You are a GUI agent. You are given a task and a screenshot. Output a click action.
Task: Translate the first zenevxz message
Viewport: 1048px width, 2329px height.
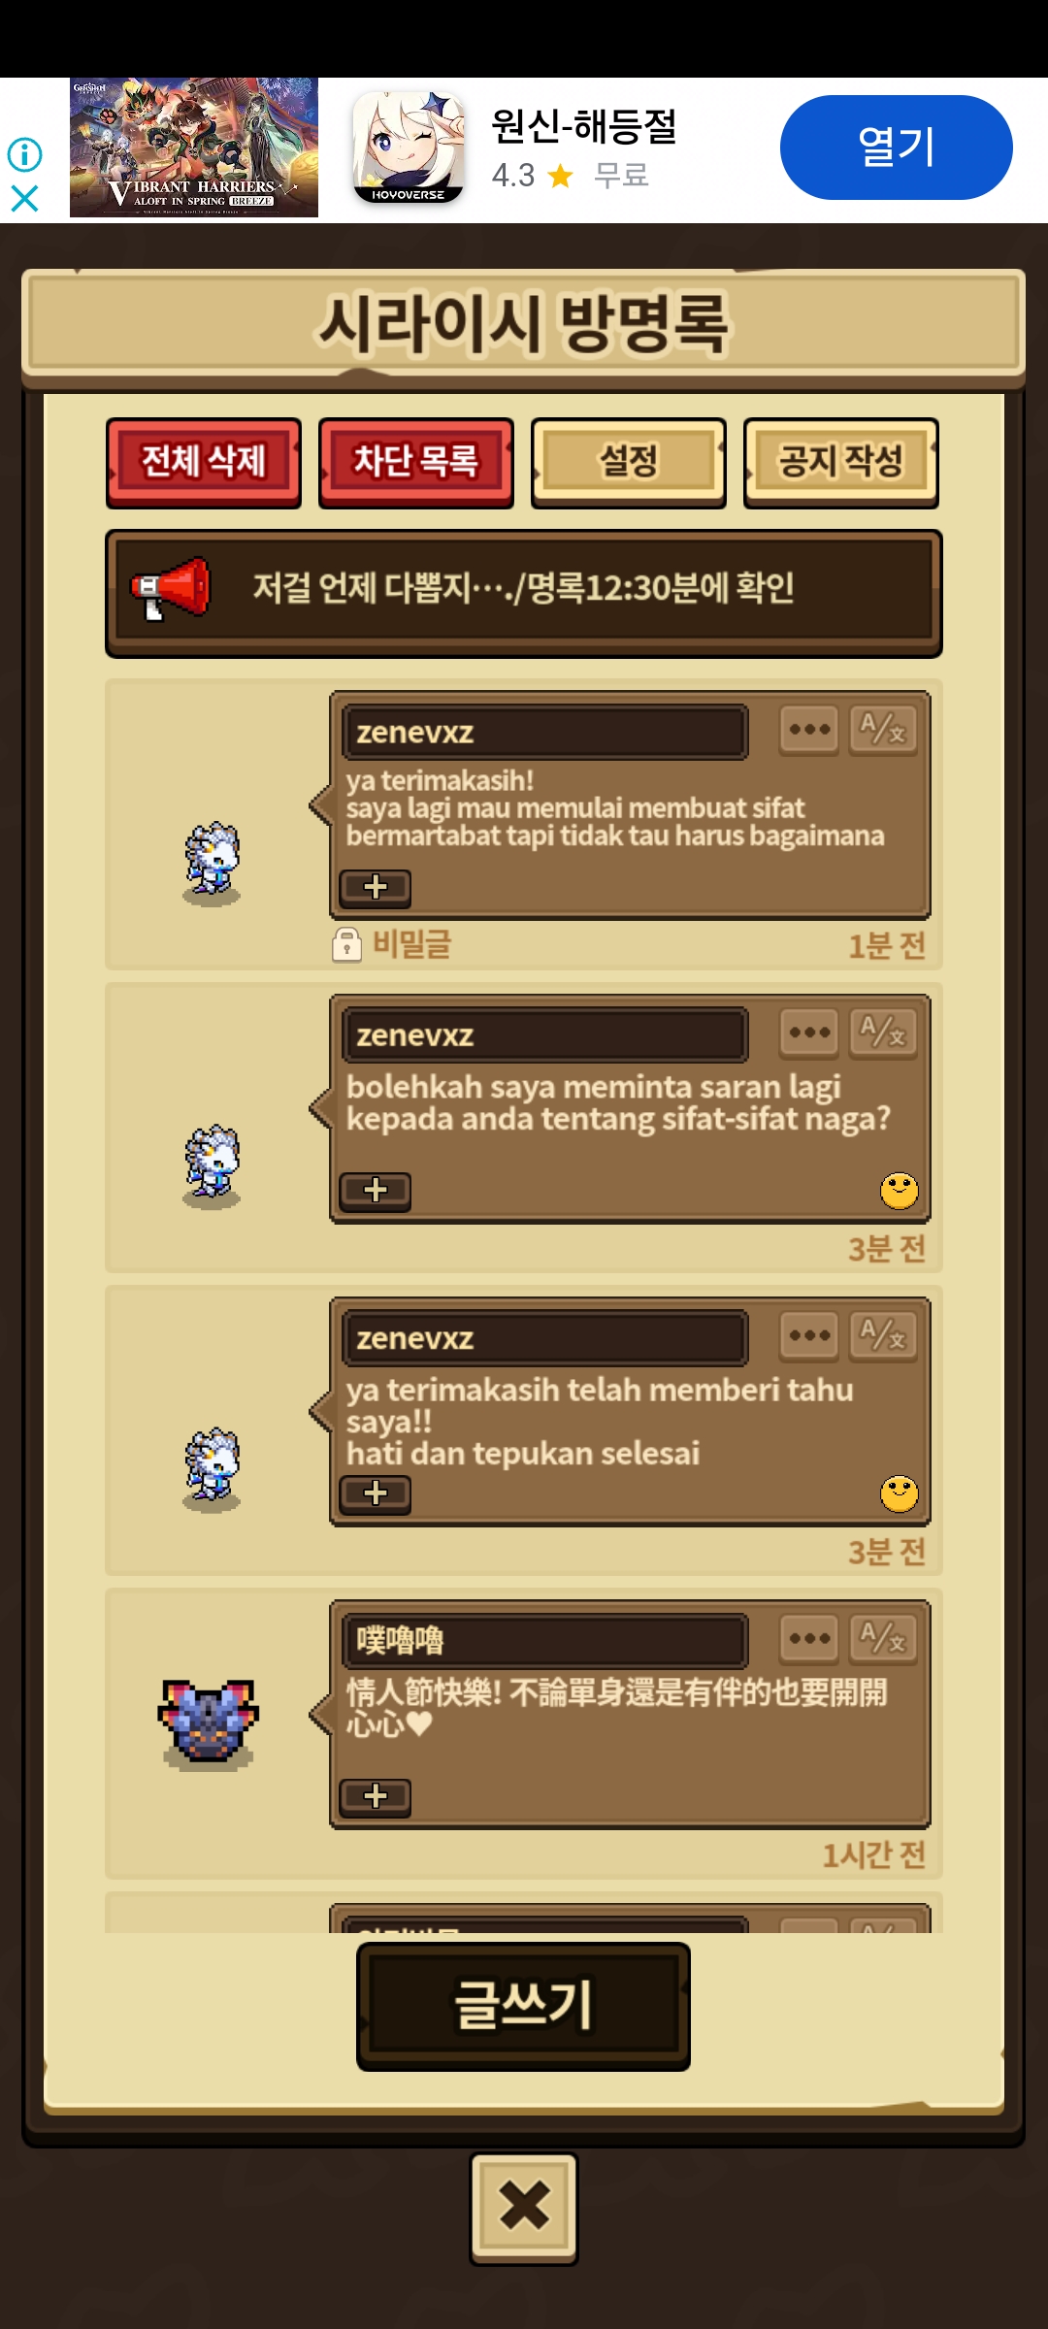click(883, 730)
